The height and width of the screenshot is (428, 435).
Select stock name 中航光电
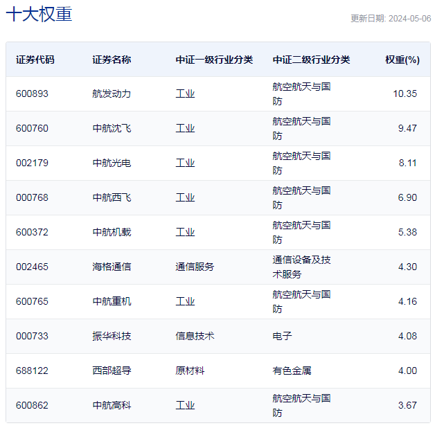tap(112, 163)
